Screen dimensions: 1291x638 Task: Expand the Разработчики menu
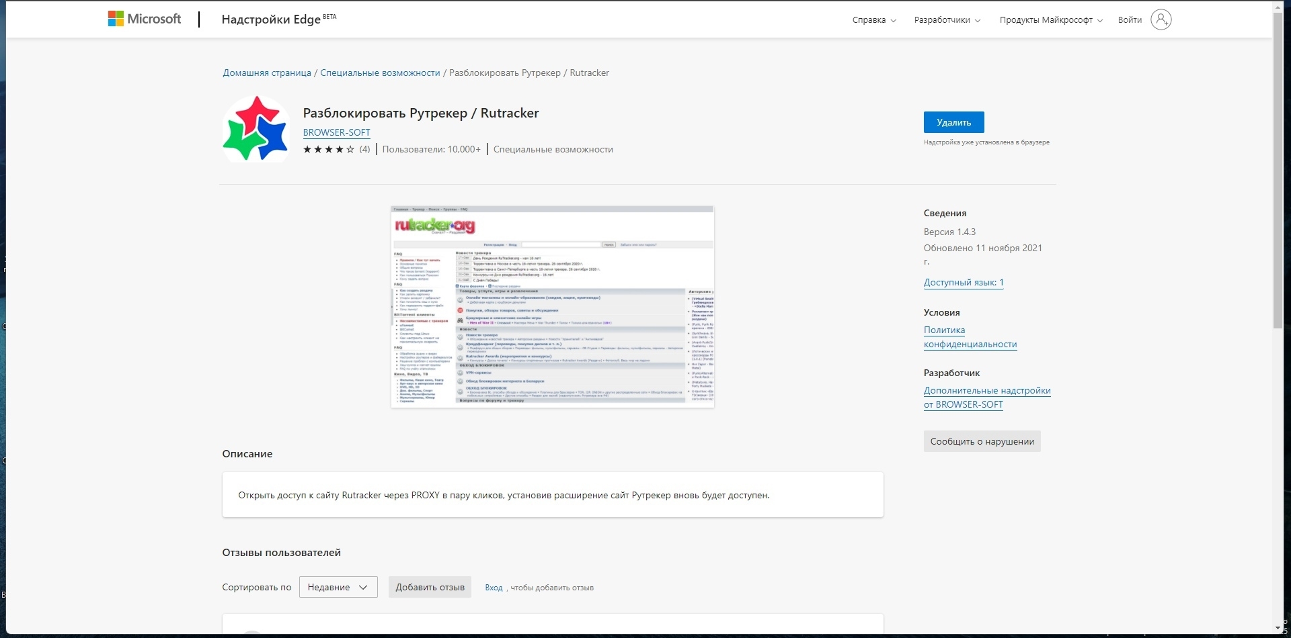[x=947, y=20]
